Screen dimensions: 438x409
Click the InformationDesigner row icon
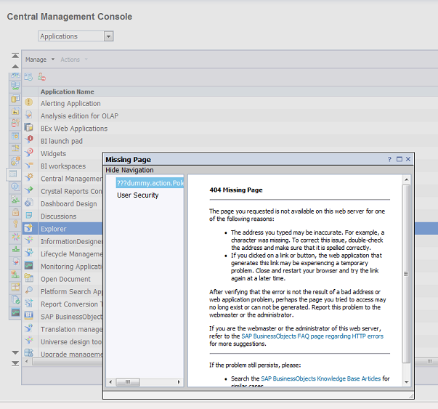click(29, 240)
